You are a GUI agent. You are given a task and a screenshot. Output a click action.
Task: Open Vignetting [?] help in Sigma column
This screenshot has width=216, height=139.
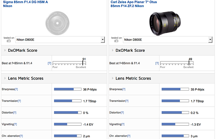(x=15, y=124)
